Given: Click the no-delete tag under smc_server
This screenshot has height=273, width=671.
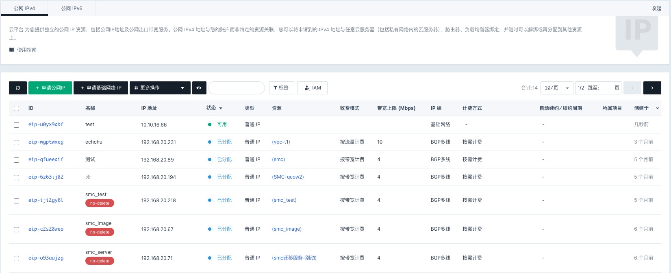Looking at the screenshot, I should coord(100,261).
